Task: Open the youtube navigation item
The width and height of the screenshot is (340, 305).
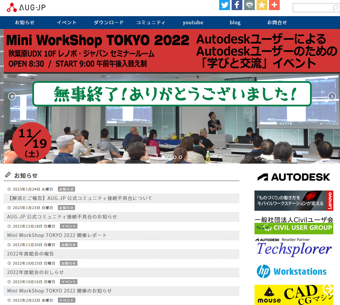Action: pos(193,23)
